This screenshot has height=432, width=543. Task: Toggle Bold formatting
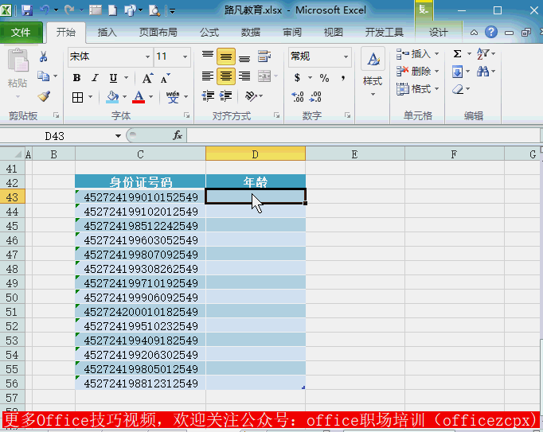76,78
